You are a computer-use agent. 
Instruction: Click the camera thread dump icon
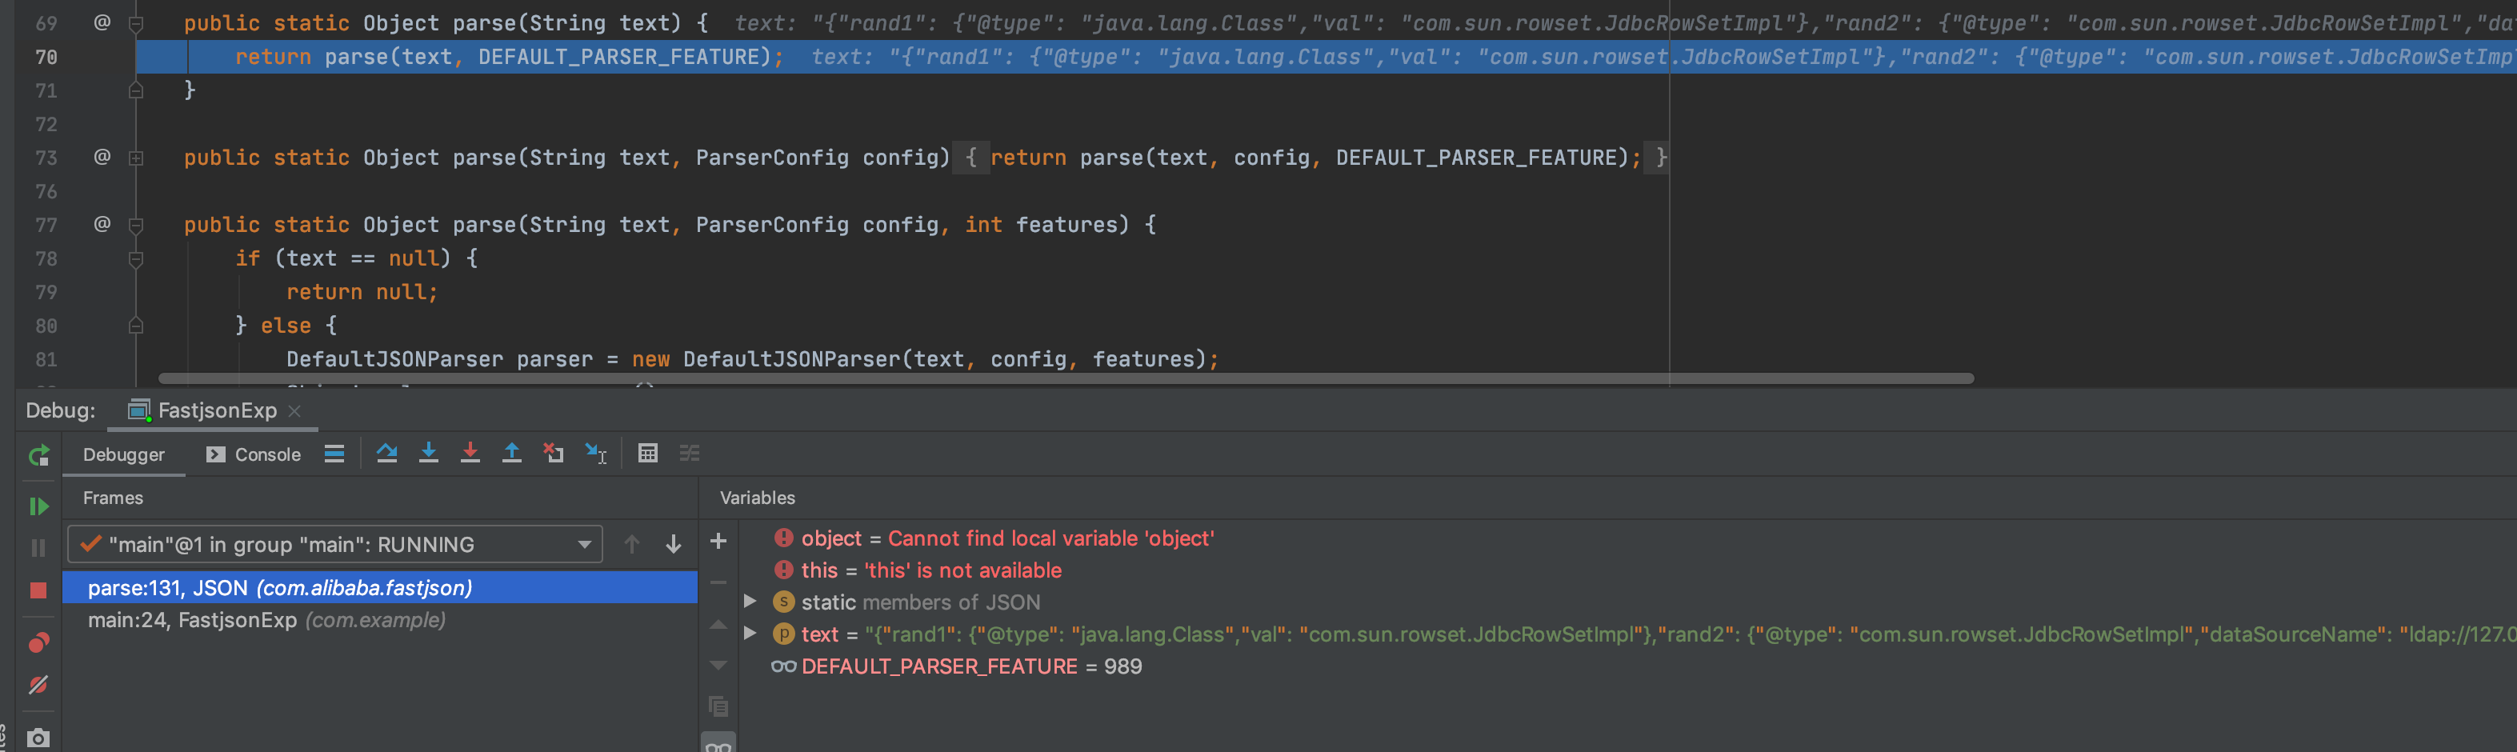click(39, 738)
